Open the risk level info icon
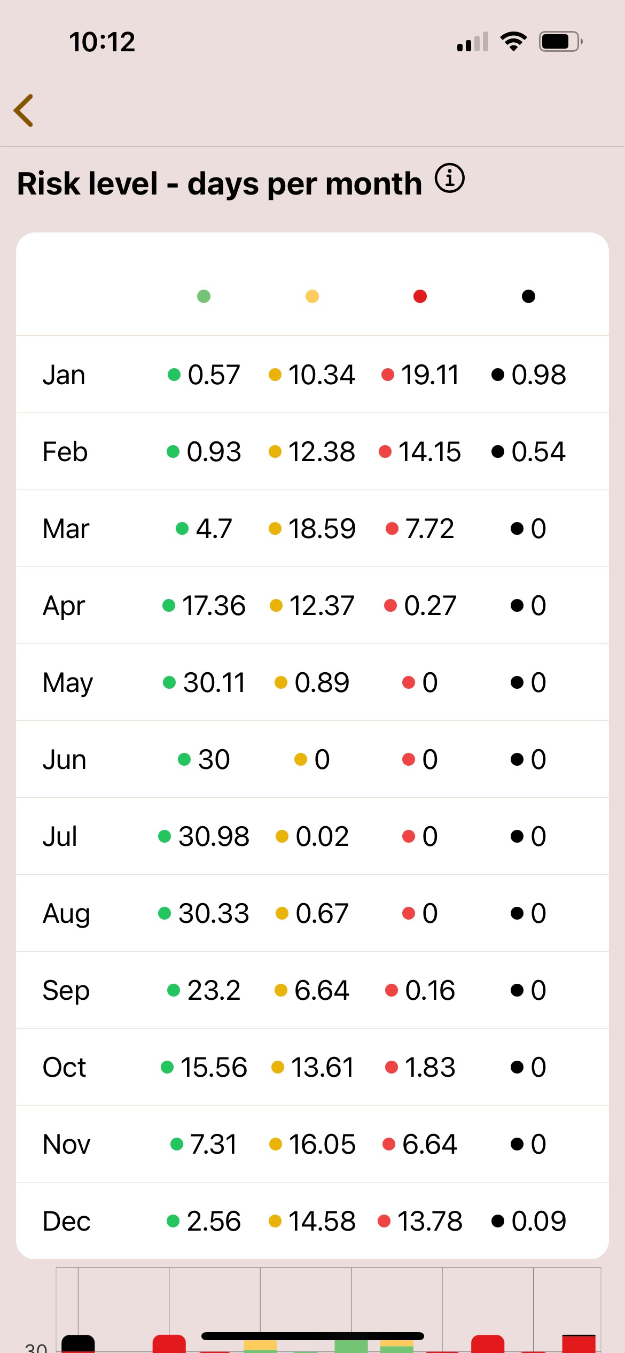Screen dimensions: 625x1353 click(449, 178)
